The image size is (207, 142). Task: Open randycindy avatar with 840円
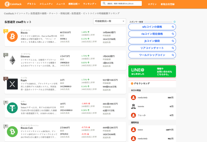click(133, 97)
